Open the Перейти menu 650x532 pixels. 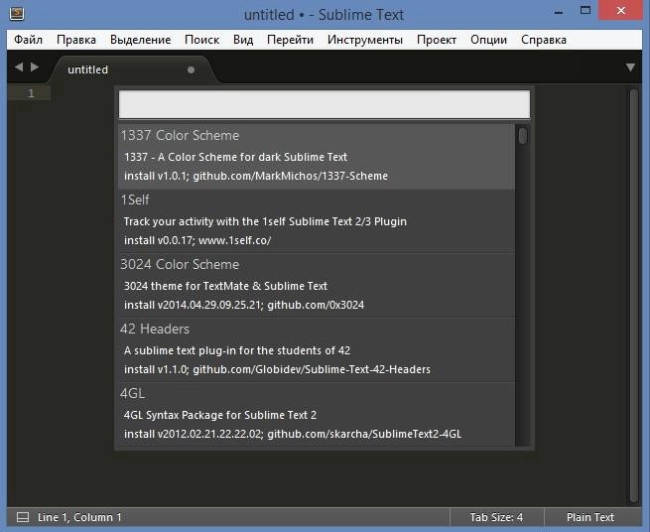(x=290, y=40)
